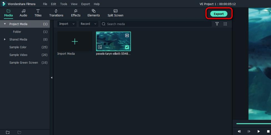Open the Edit menu

coord(53,4)
